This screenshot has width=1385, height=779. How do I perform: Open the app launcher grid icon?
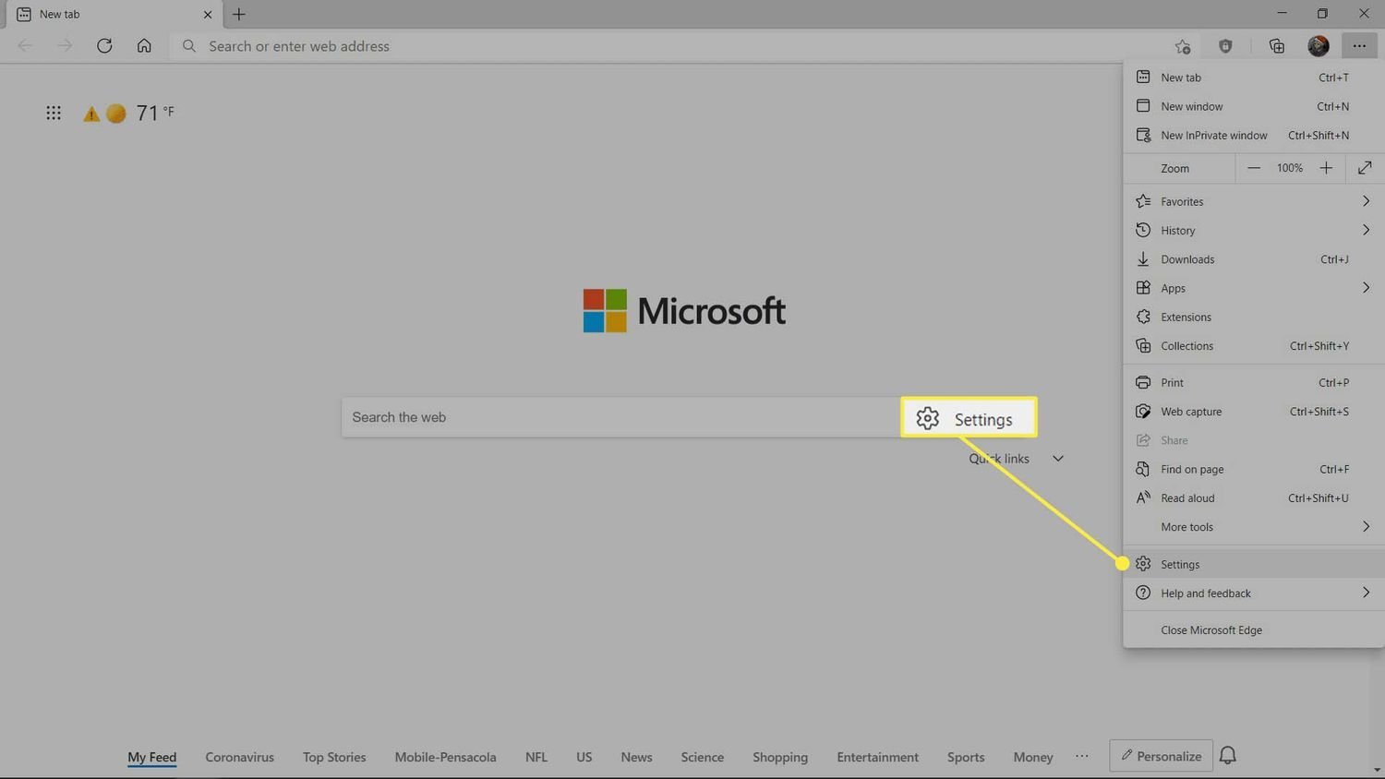point(54,113)
